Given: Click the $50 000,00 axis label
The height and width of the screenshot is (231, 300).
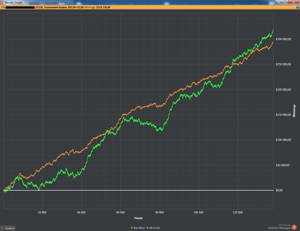Looking at the screenshot, I should point(282,165).
